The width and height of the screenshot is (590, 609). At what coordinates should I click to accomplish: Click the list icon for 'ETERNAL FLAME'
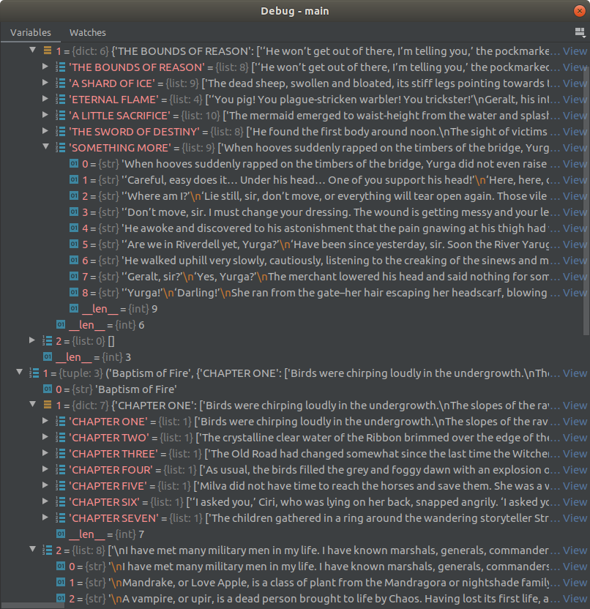tap(61, 99)
